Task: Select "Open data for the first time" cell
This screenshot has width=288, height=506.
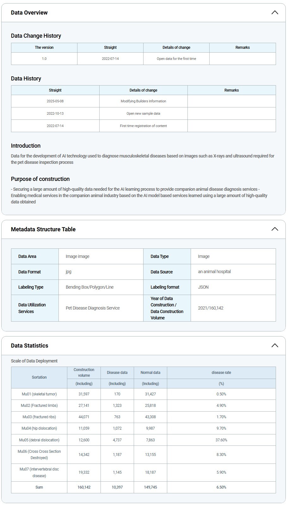Action: 176,59
